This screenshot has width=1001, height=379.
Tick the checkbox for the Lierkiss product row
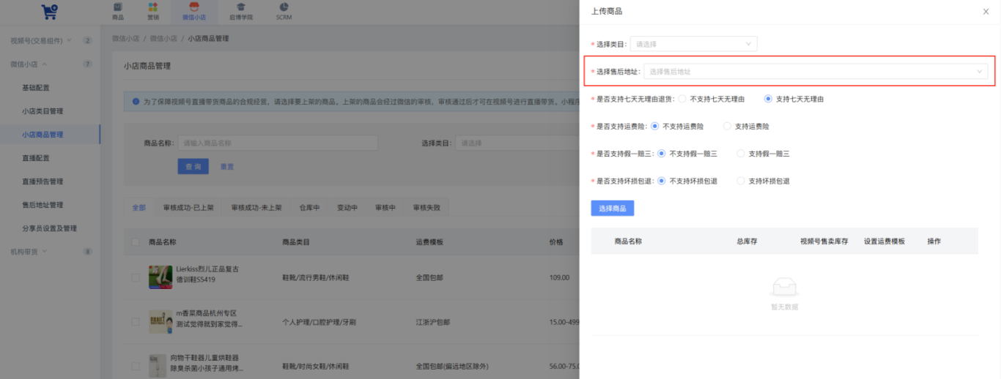135,277
